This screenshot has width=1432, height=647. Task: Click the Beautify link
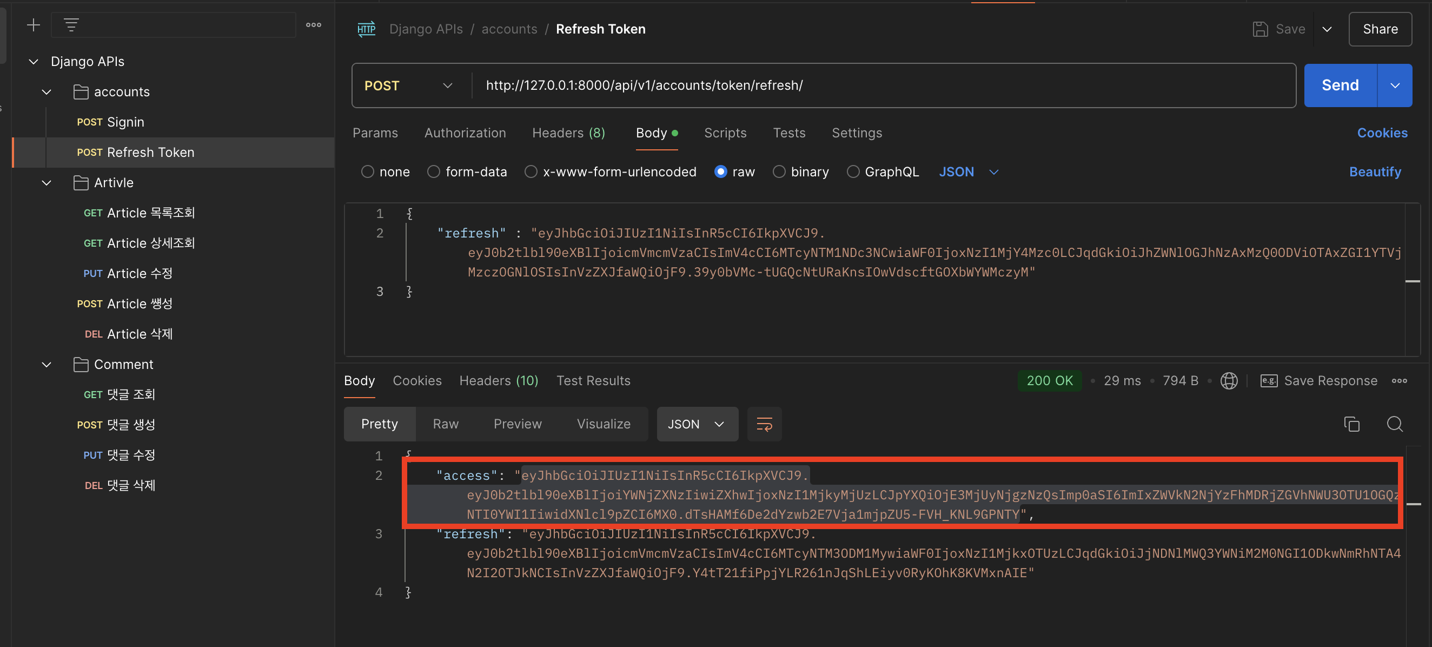click(1375, 172)
